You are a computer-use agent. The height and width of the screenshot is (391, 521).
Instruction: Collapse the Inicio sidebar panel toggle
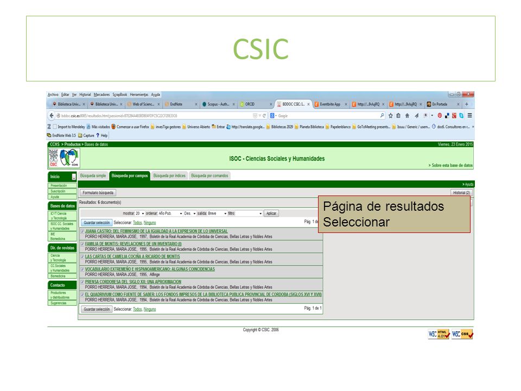point(74,177)
